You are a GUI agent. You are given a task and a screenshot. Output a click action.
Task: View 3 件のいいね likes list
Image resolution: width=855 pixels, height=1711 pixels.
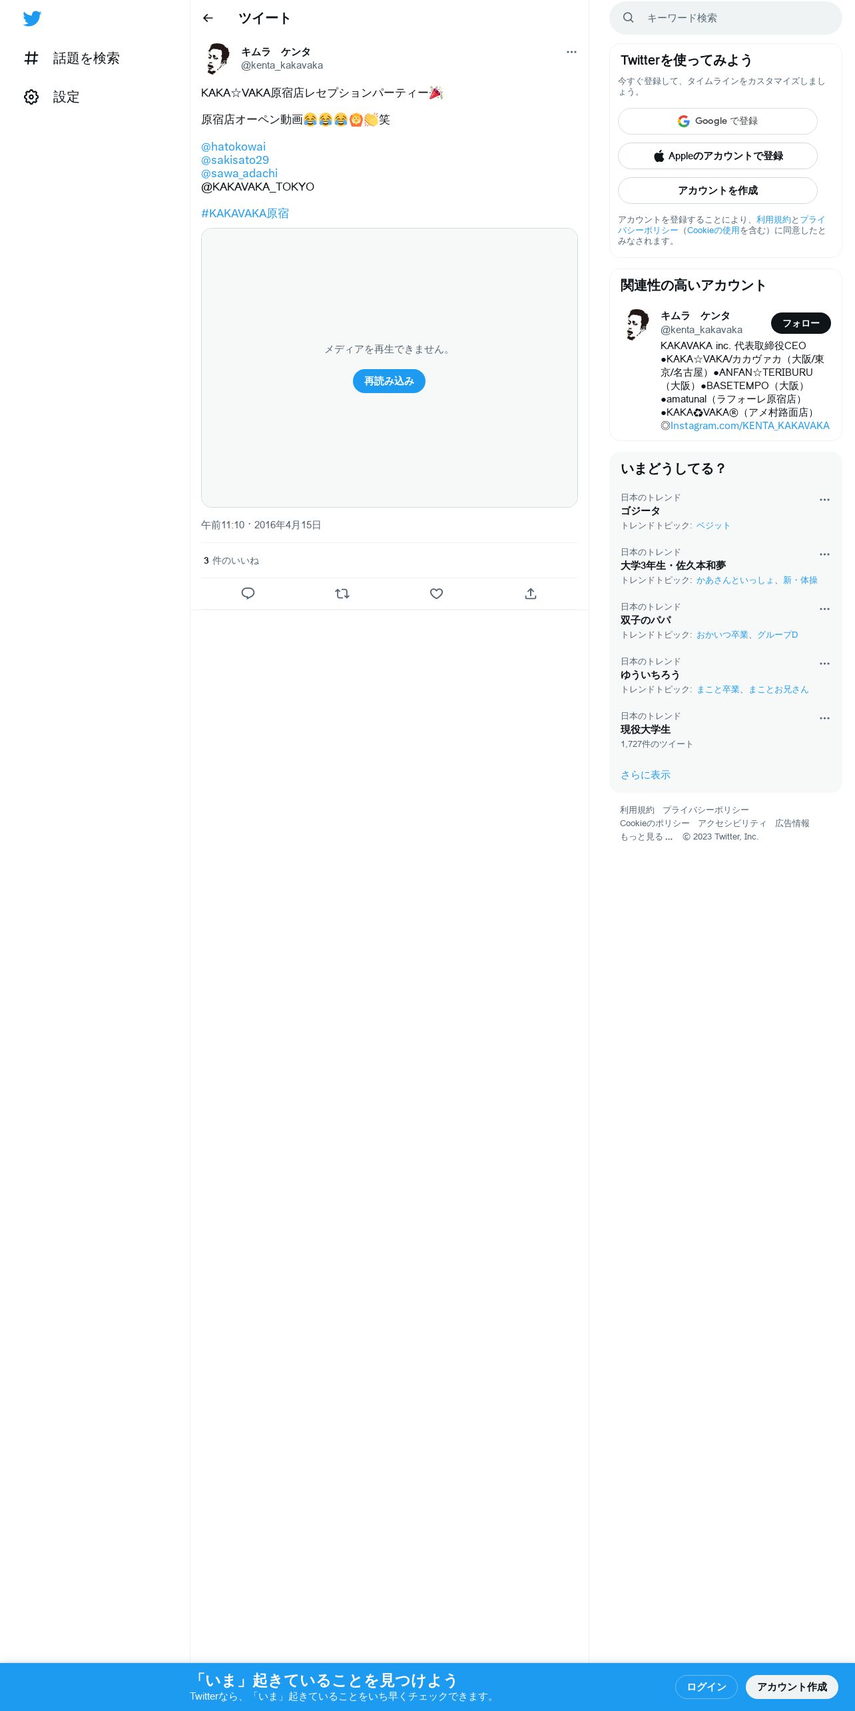coord(231,561)
